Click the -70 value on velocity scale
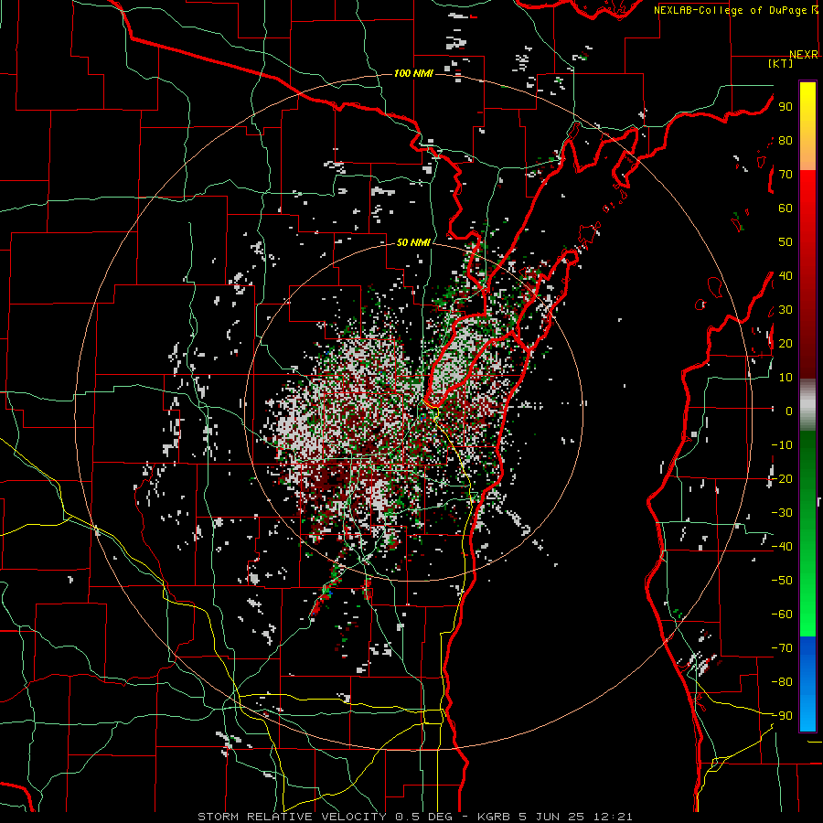 pos(782,648)
